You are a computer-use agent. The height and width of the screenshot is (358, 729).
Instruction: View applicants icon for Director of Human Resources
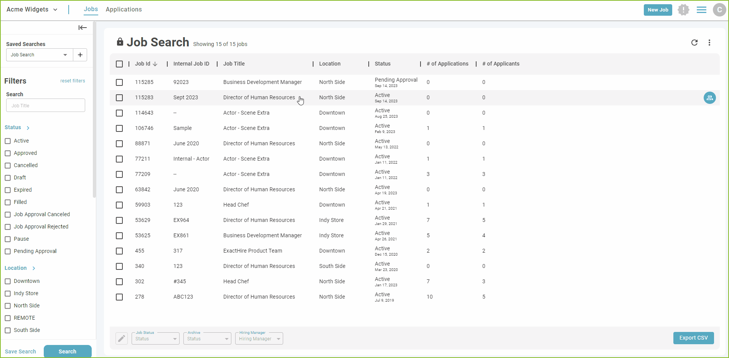[x=709, y=98]
